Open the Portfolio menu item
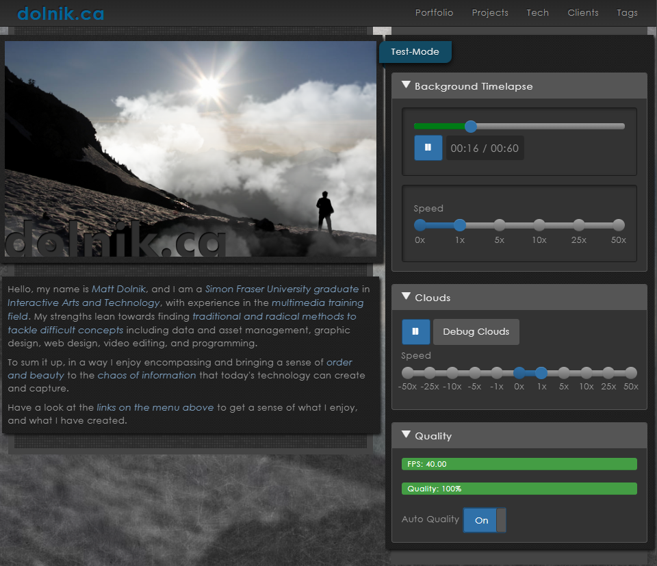Viewport: 657px width, 566px height. pos(434,12)
